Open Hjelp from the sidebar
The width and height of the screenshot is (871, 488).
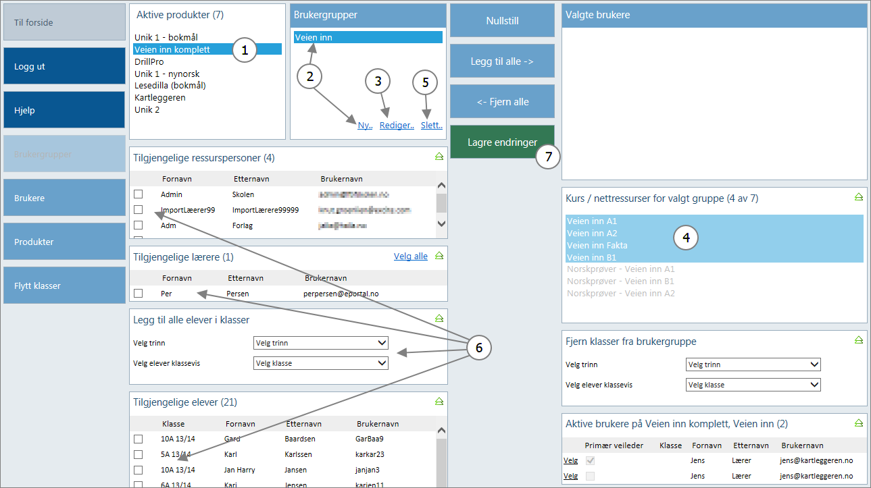64,110
